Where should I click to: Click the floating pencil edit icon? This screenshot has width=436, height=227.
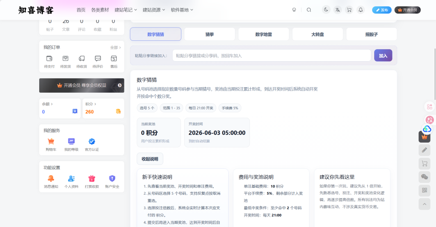pos(425,150)
